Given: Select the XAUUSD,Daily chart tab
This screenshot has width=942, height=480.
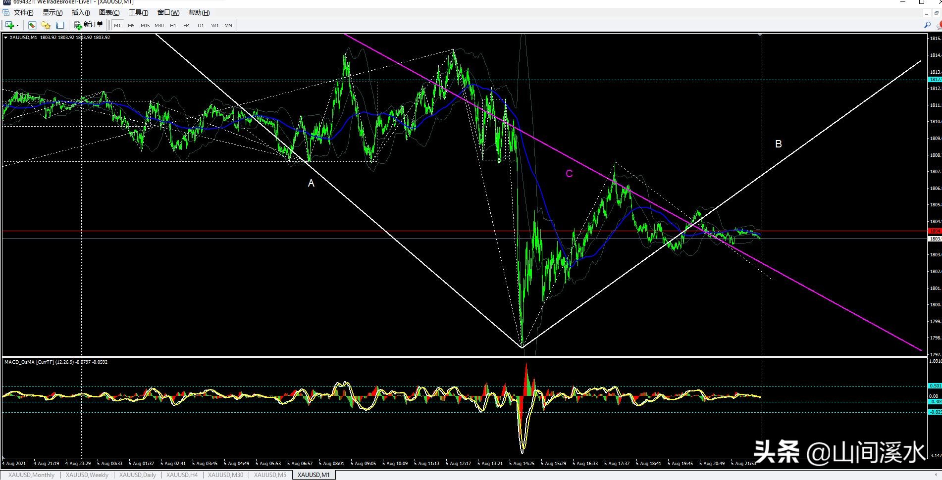Looking at the screenshot, I should click(138, 475).
